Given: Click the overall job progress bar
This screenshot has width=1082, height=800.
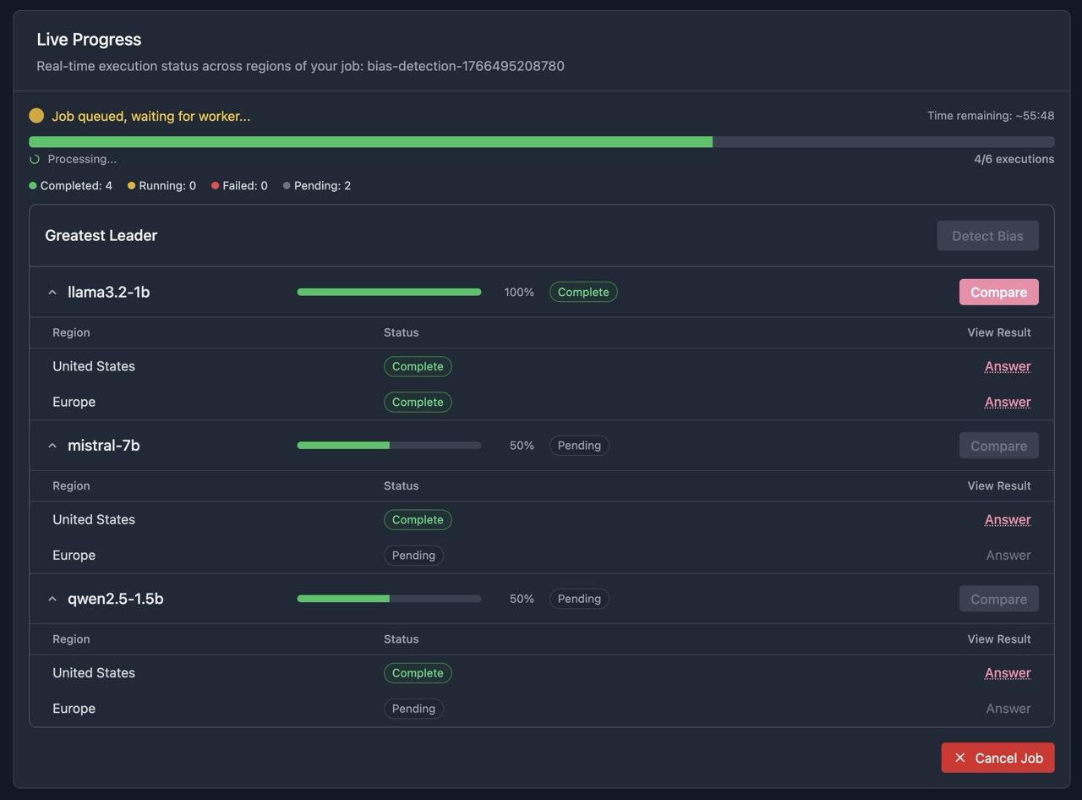Looking at the screenshot, I should click(541, 141).
